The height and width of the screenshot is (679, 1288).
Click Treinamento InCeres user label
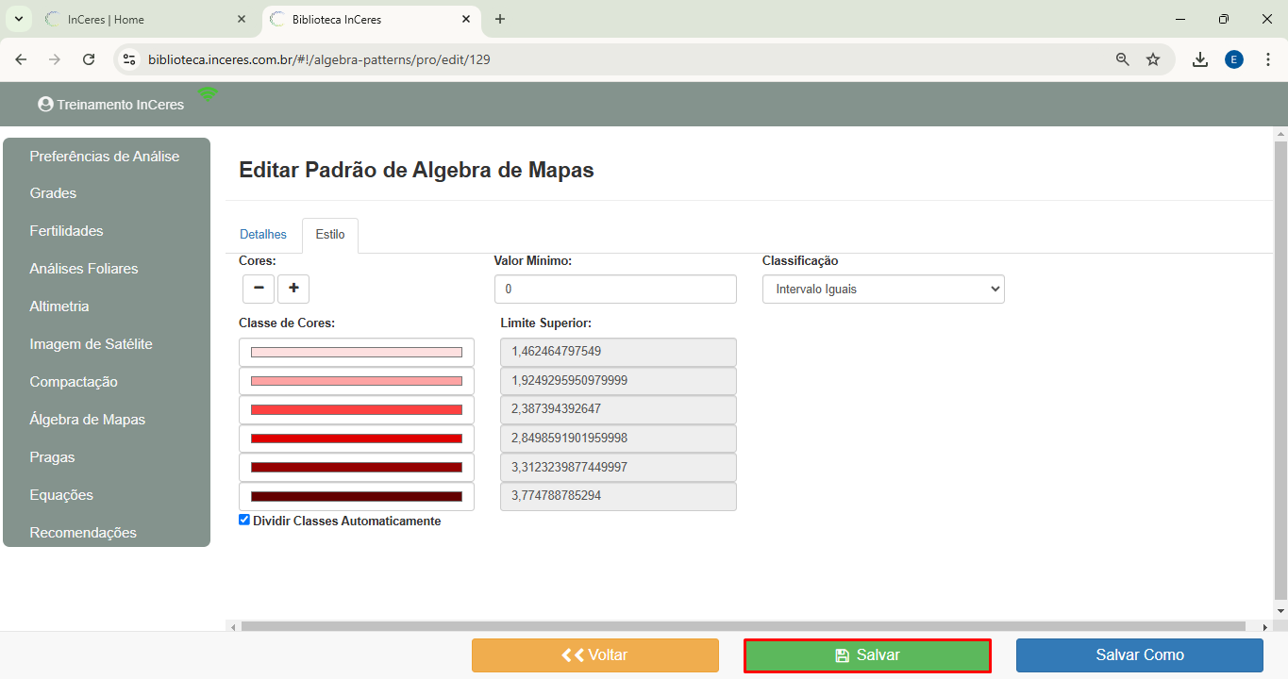pyautogui.click(x=121, y=105)
